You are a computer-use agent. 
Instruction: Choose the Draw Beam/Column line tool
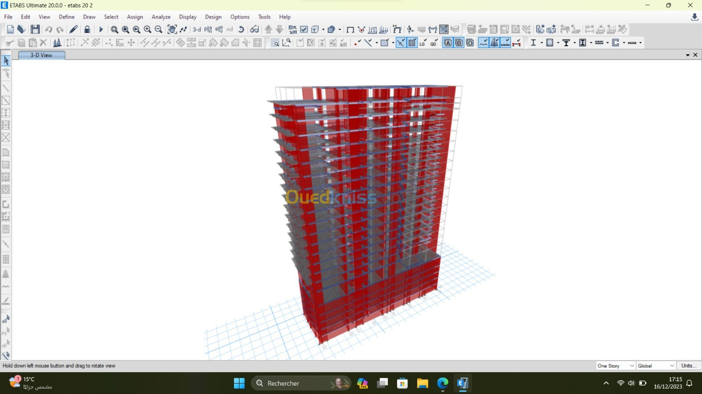(x=6, y=88)
